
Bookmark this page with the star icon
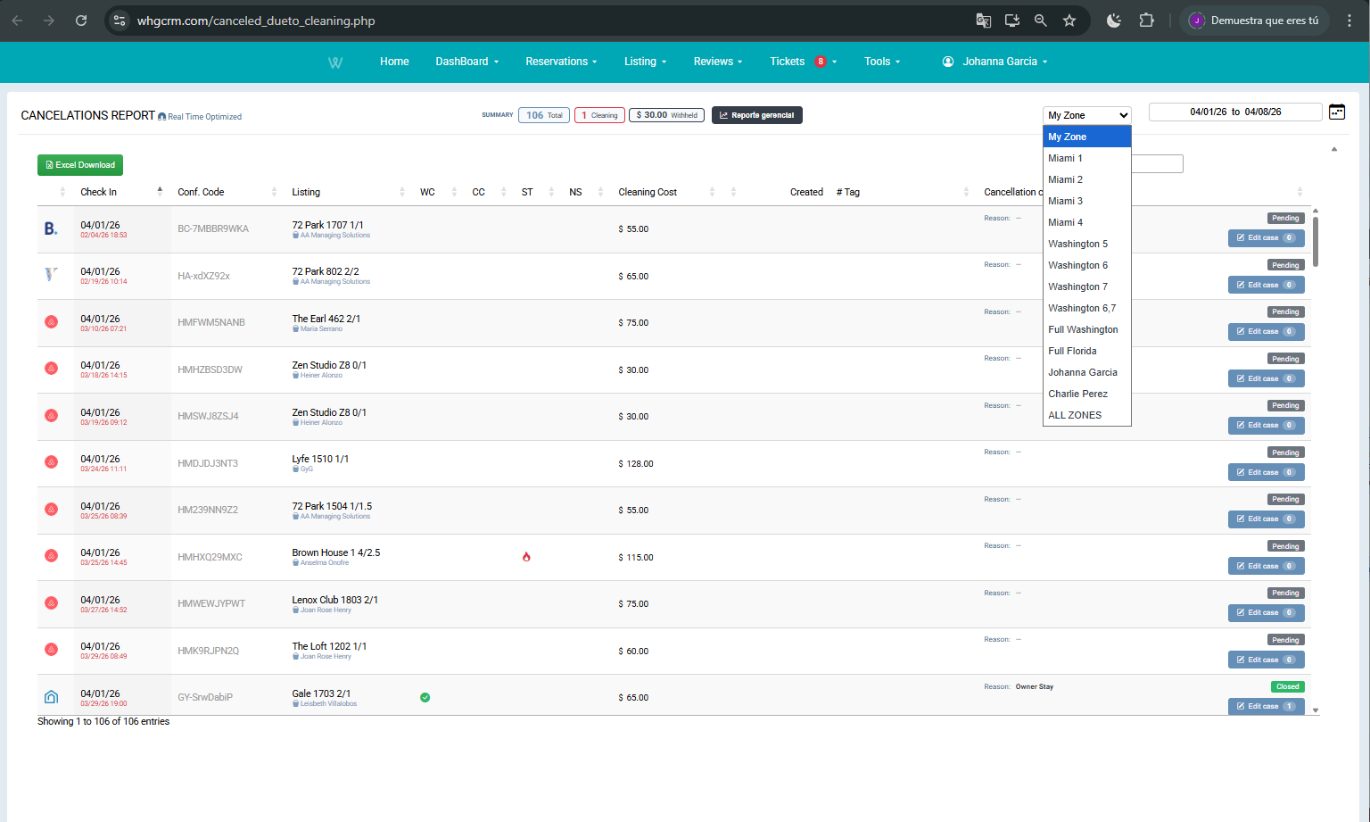pyautogui.click(x=1069, y=21)
